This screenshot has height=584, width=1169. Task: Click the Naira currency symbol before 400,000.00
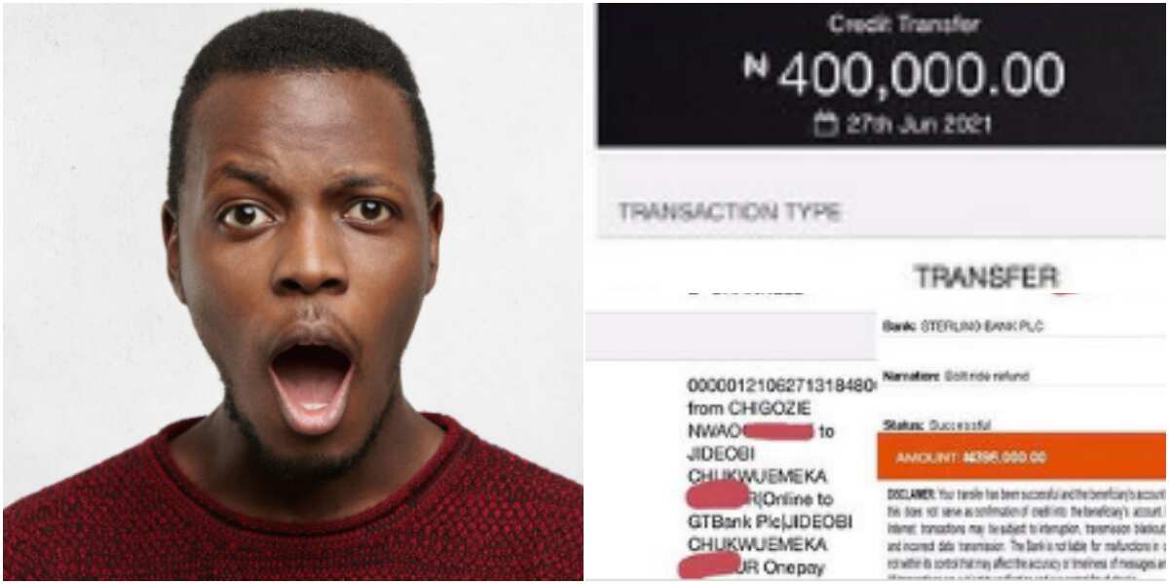(756, 66)
